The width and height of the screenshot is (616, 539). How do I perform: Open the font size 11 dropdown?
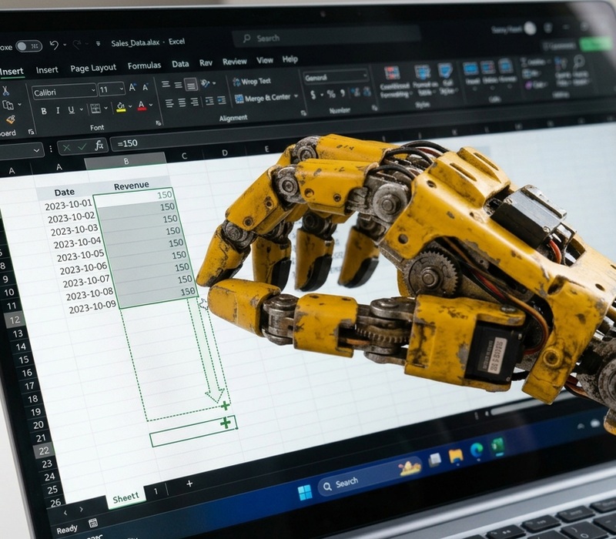(121, 89)
